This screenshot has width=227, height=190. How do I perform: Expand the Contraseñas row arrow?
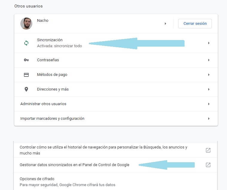[x=209, y=60]
